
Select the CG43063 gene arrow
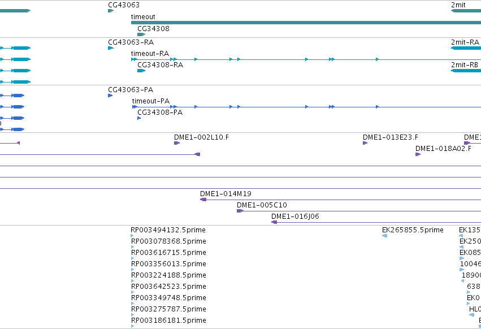tap(111, 11)
